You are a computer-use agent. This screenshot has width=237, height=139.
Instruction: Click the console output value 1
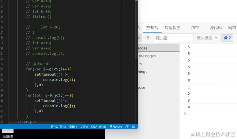[189, 87]
